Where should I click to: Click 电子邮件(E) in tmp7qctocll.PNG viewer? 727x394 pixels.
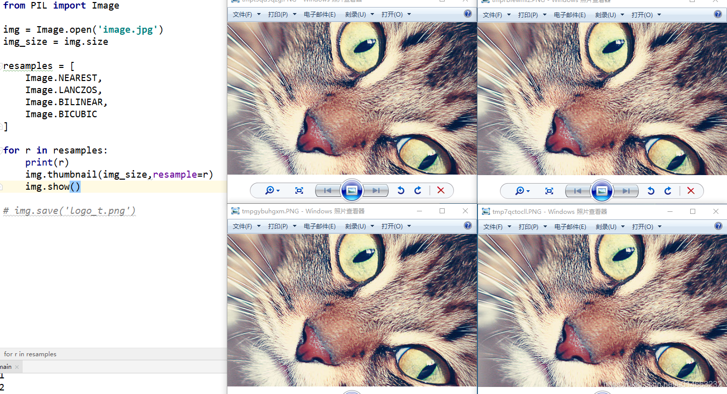tap(570, 227)
